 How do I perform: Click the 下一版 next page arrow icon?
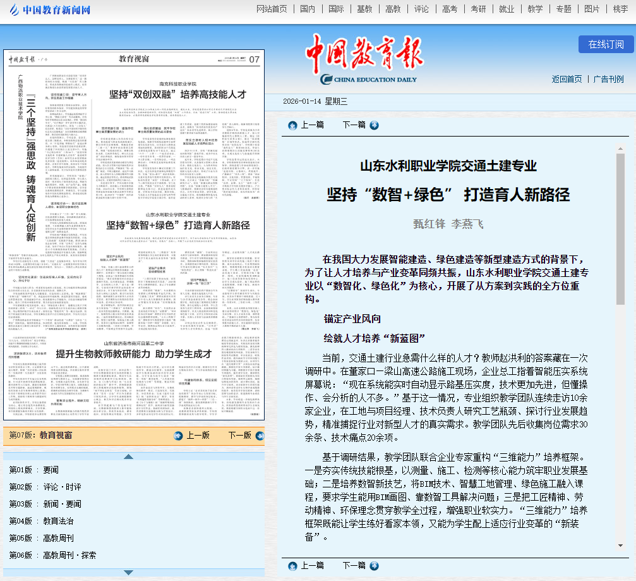(x=259, y=436)
